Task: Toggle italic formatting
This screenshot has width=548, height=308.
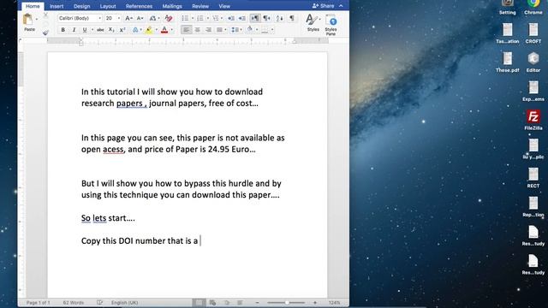Action: pos(74,30)
